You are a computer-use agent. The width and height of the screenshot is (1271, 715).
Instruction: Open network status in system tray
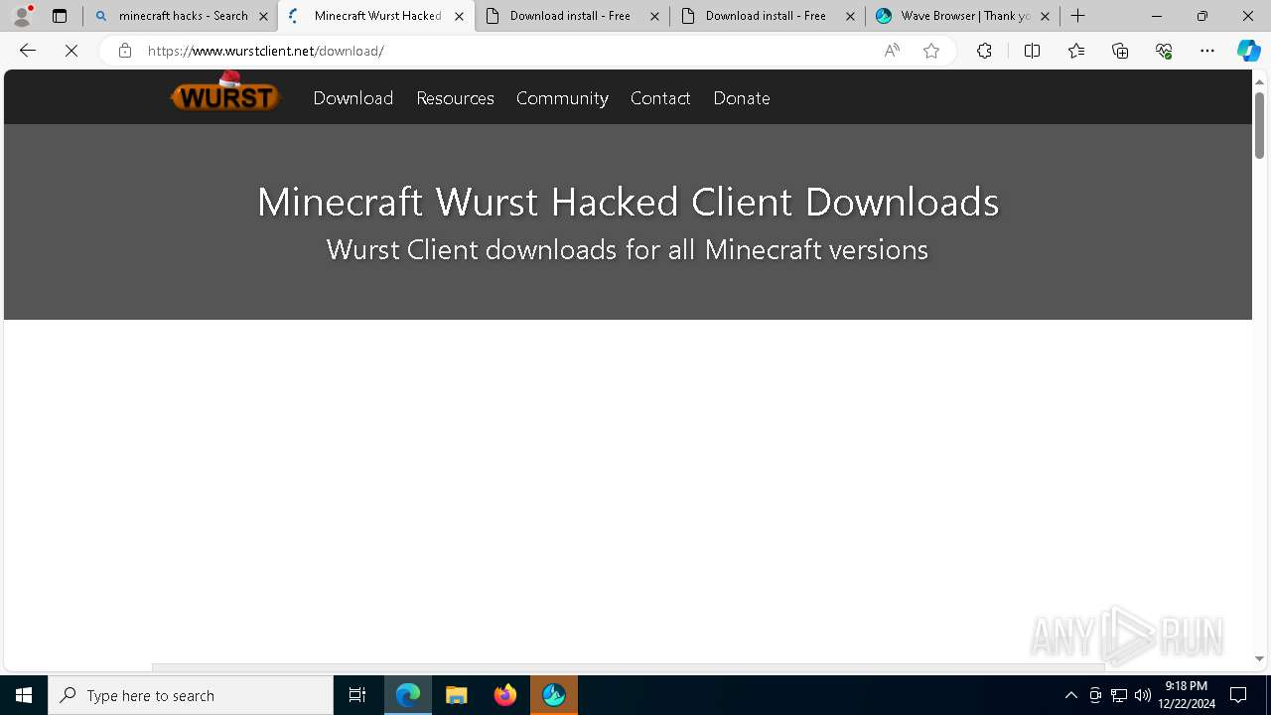[x=1119, y=695]
